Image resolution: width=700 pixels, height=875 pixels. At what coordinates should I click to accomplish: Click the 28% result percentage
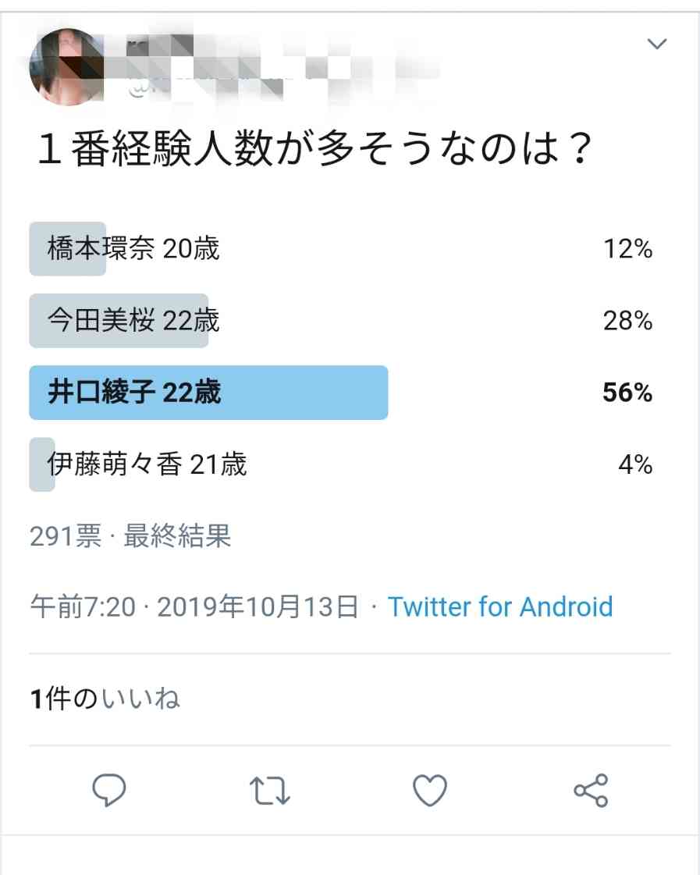pyautogui.click(x=627, y=320)
